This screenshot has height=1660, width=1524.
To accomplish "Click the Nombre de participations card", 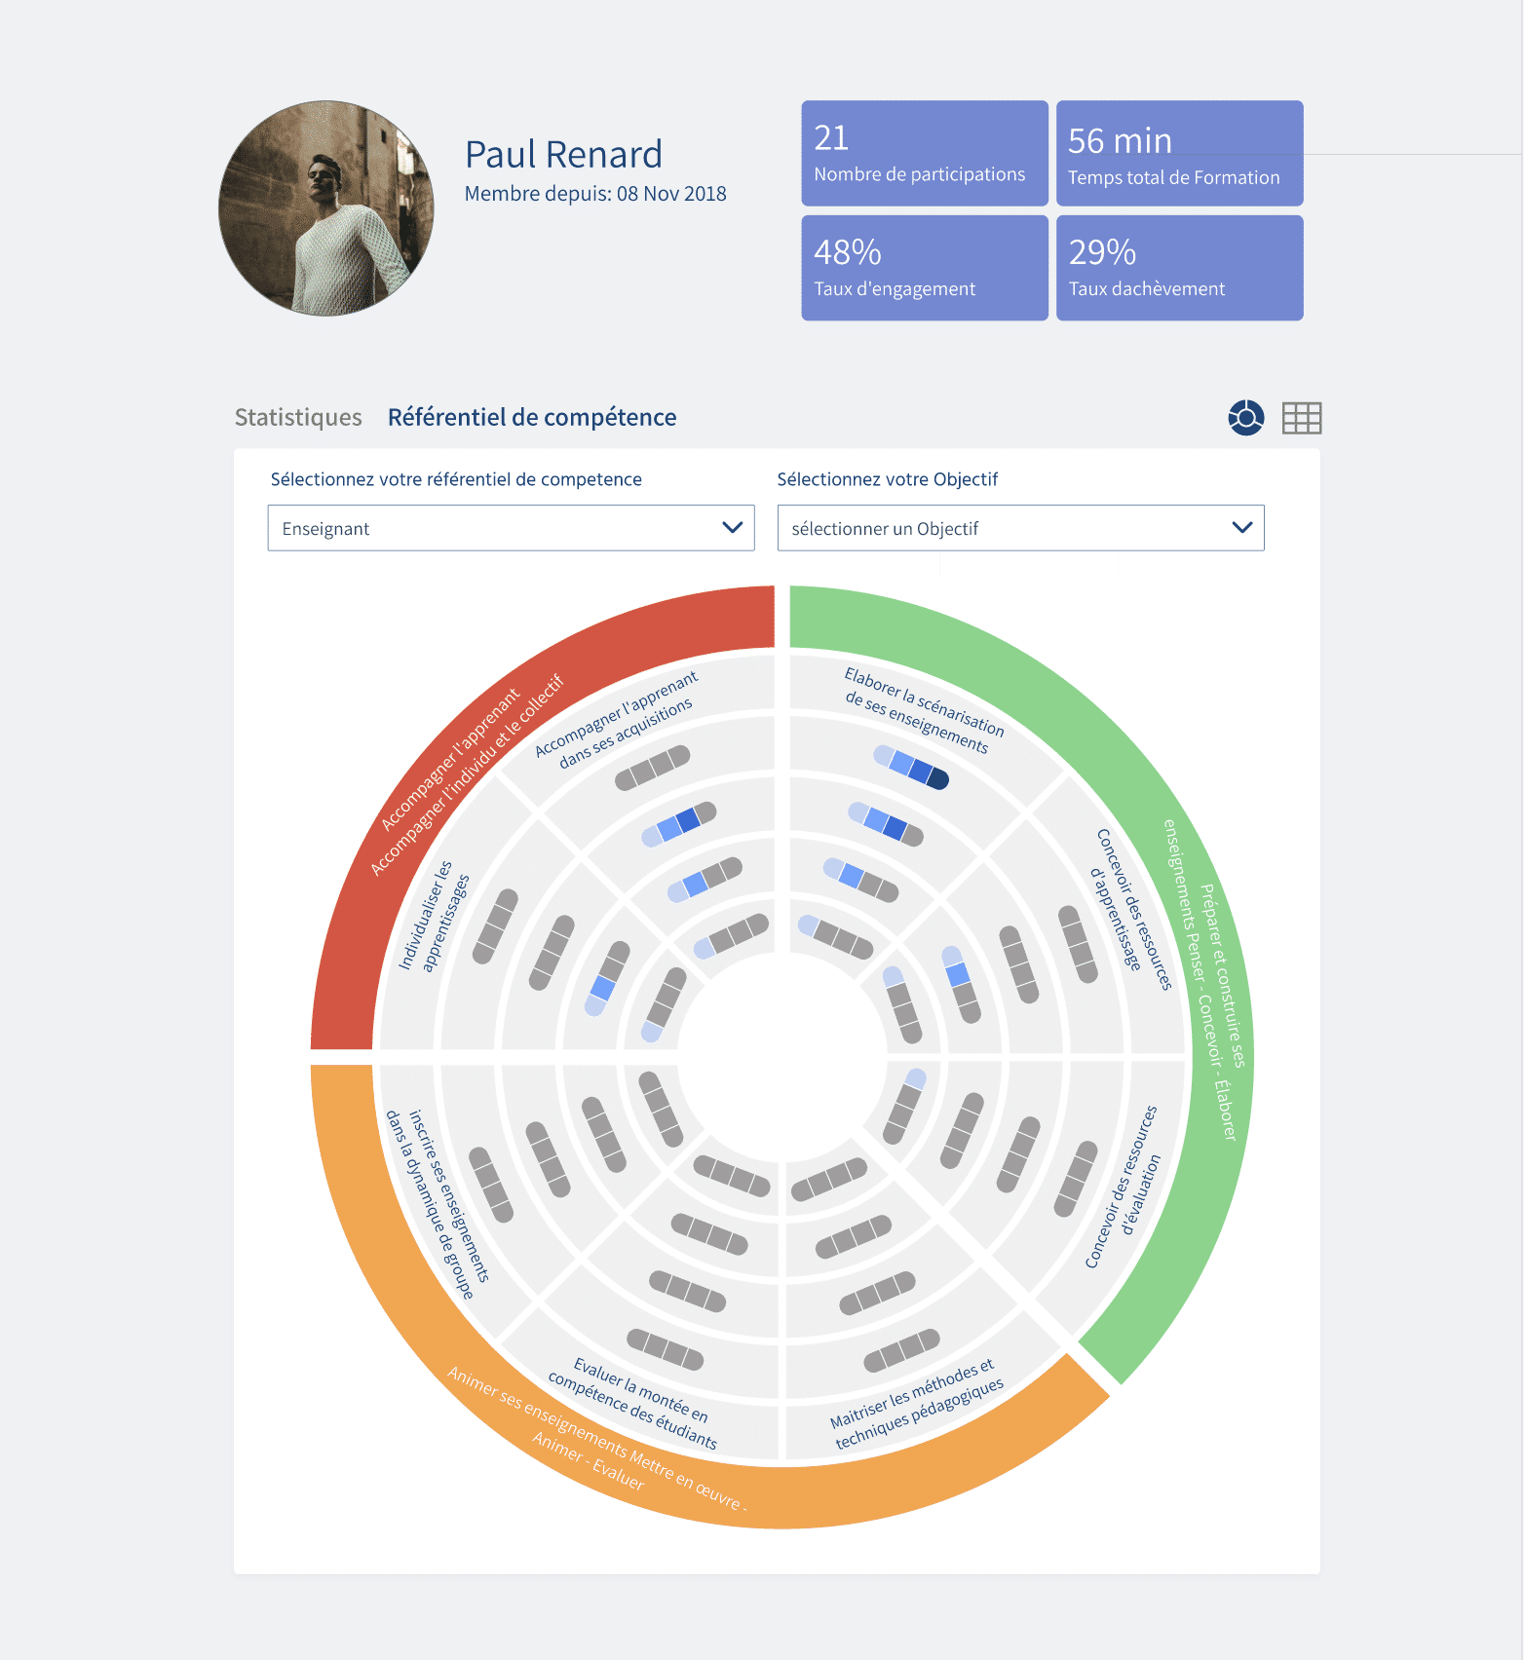I will coord(924,154).
